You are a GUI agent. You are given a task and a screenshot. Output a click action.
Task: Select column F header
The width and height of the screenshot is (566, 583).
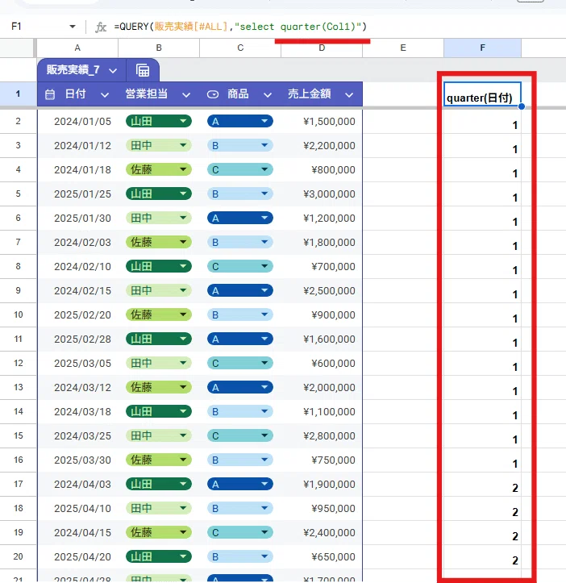[482, 48]
